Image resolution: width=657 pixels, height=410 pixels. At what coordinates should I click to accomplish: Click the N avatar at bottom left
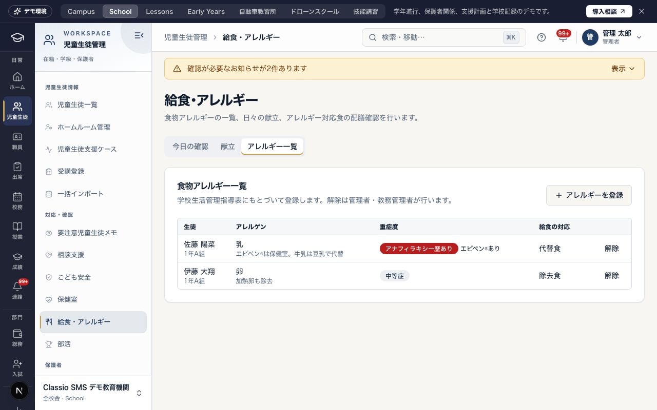[19, 391]
